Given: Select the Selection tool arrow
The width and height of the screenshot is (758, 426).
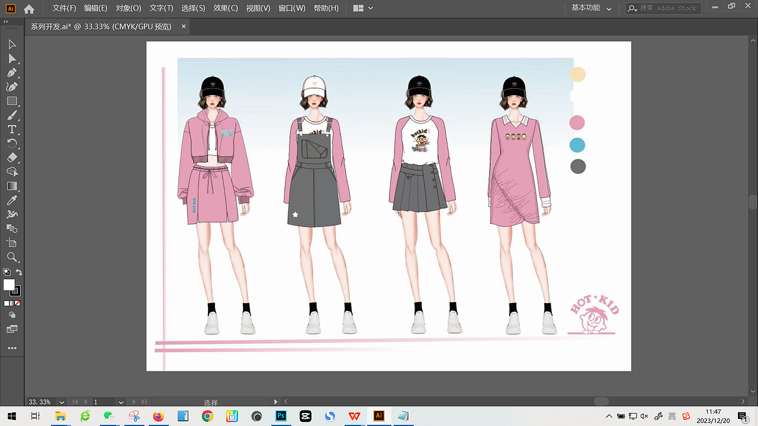Looking at the screenshot, I should pyautogui.click(x=12, y=44).
